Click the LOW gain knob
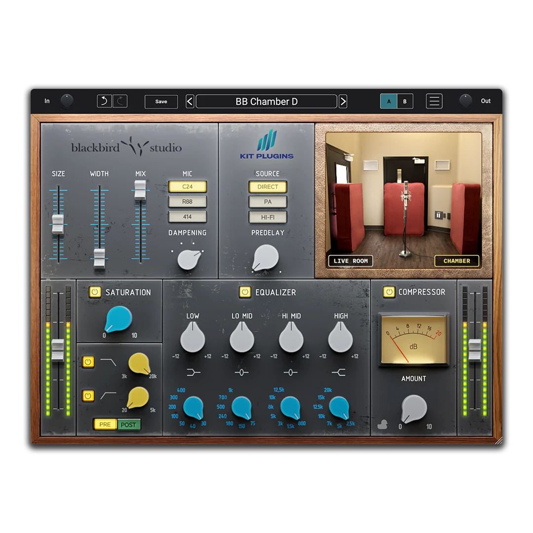Viewport: 533px width, 533px height. pos(193,337)
